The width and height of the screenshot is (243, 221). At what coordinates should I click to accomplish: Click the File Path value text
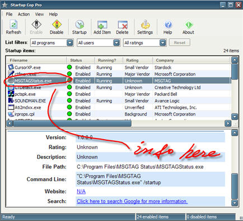click(x=140, y=167)
